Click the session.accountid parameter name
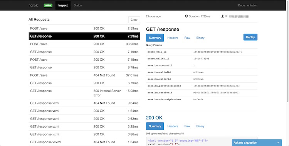The width and height of the screenshot is (289, 146). tap(160, 65)
